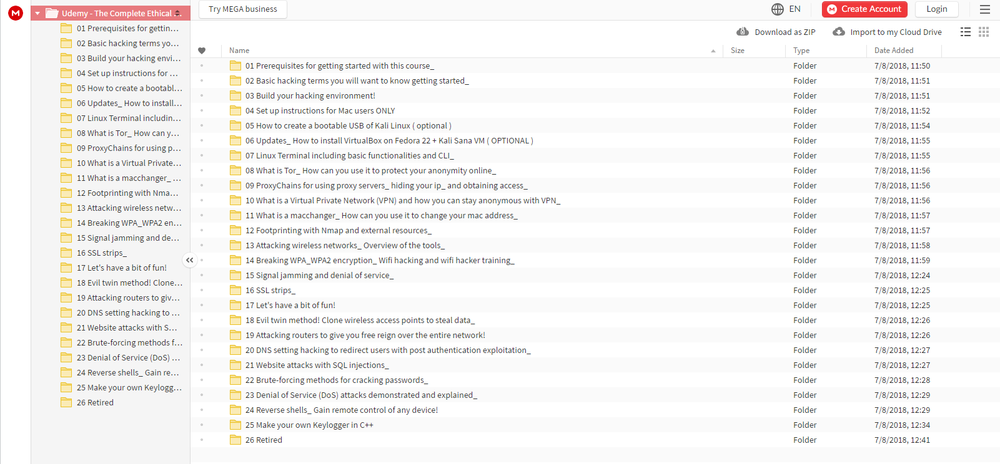The width and height of the screenshot is (1000, 464).
Task: Click favorite dot beside 08 What is Tor row
Action: [202, 170]
